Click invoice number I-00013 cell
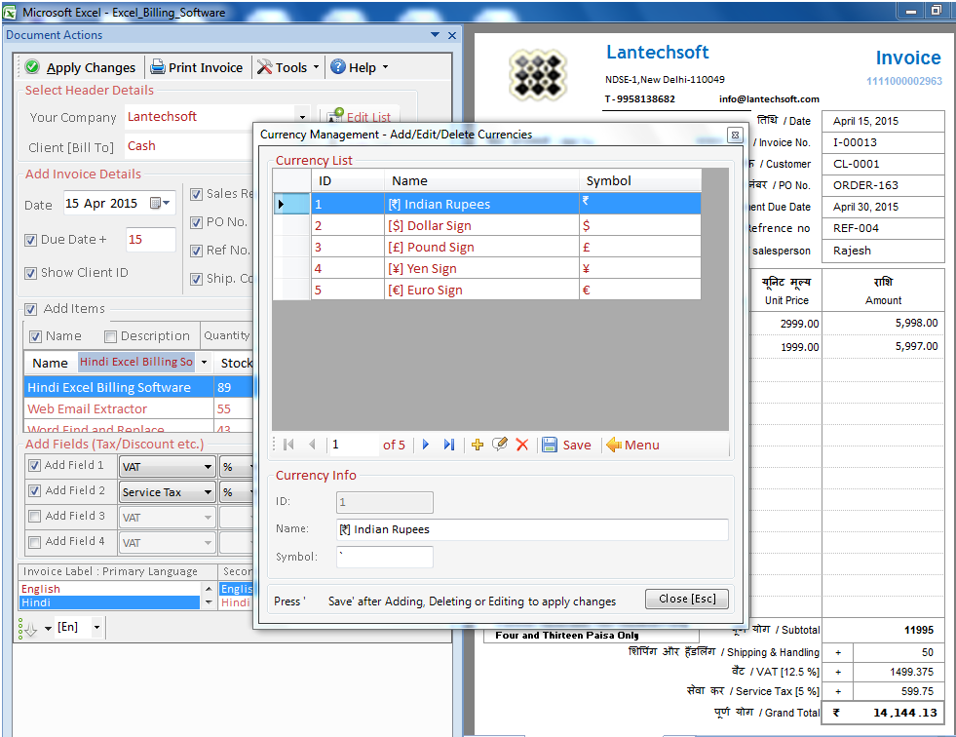956x737 pixels. [x=883, y=142]
